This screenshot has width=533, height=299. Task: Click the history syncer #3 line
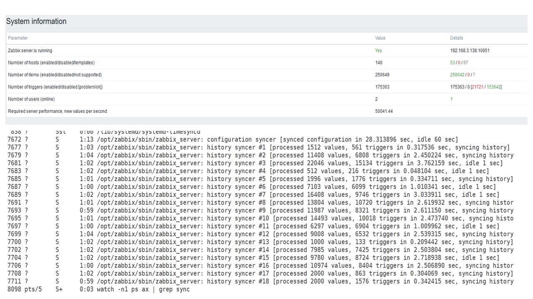pos(255,163)
